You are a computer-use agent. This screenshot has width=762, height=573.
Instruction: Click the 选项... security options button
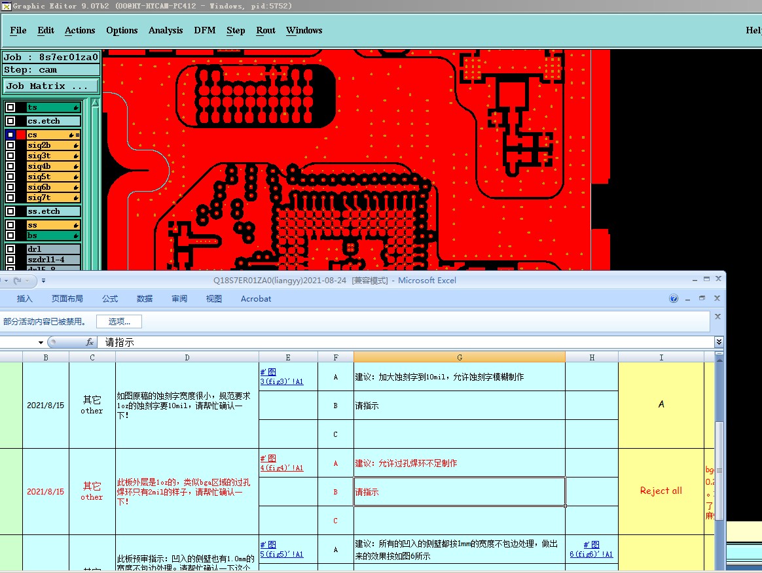click(119, 321)
